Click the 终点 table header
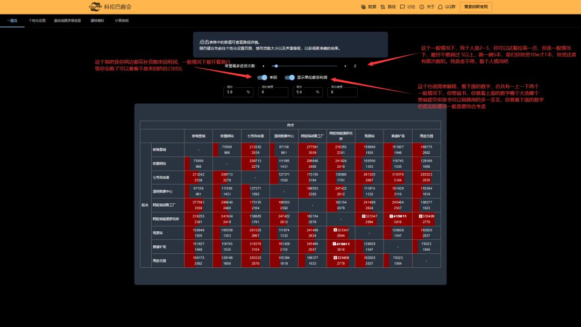This screenshot has width=581, height=327. click(290, 125)
